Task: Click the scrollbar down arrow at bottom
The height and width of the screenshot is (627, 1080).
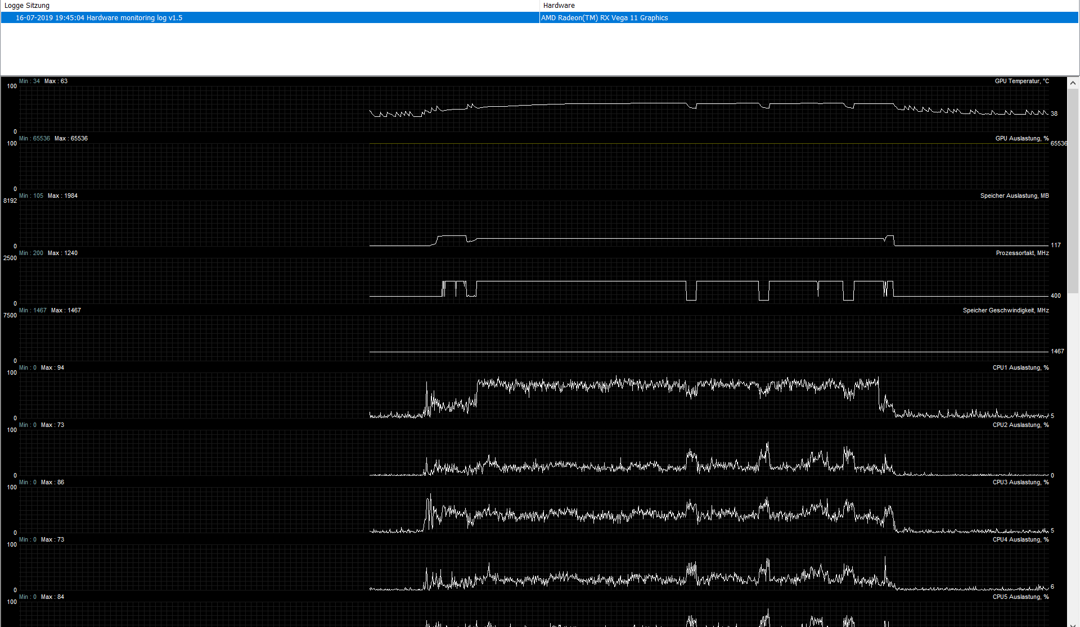Action: click(x=1073, y=624)
